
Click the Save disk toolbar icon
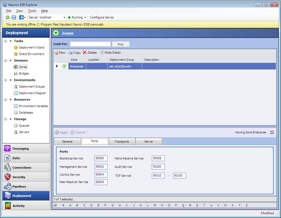click(x=14, y=18)
